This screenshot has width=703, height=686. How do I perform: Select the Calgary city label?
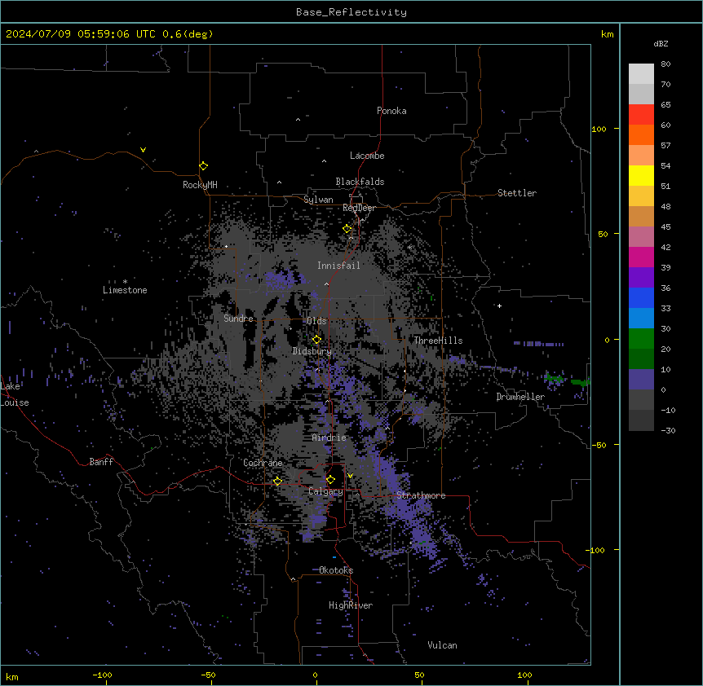325,491
